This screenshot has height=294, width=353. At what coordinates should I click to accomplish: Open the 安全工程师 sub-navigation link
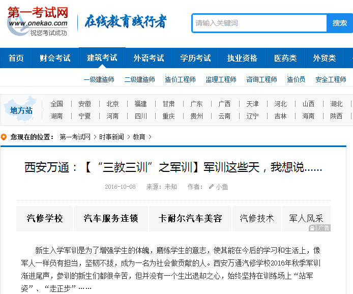click(331, 79)
